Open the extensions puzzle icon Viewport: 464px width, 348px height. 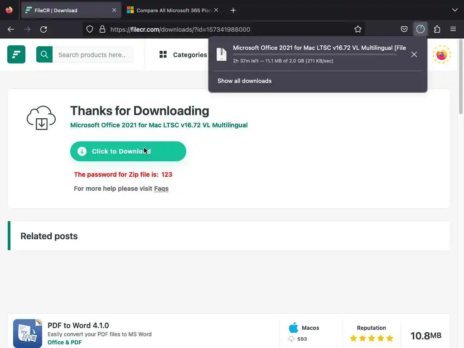click(437, 29)
